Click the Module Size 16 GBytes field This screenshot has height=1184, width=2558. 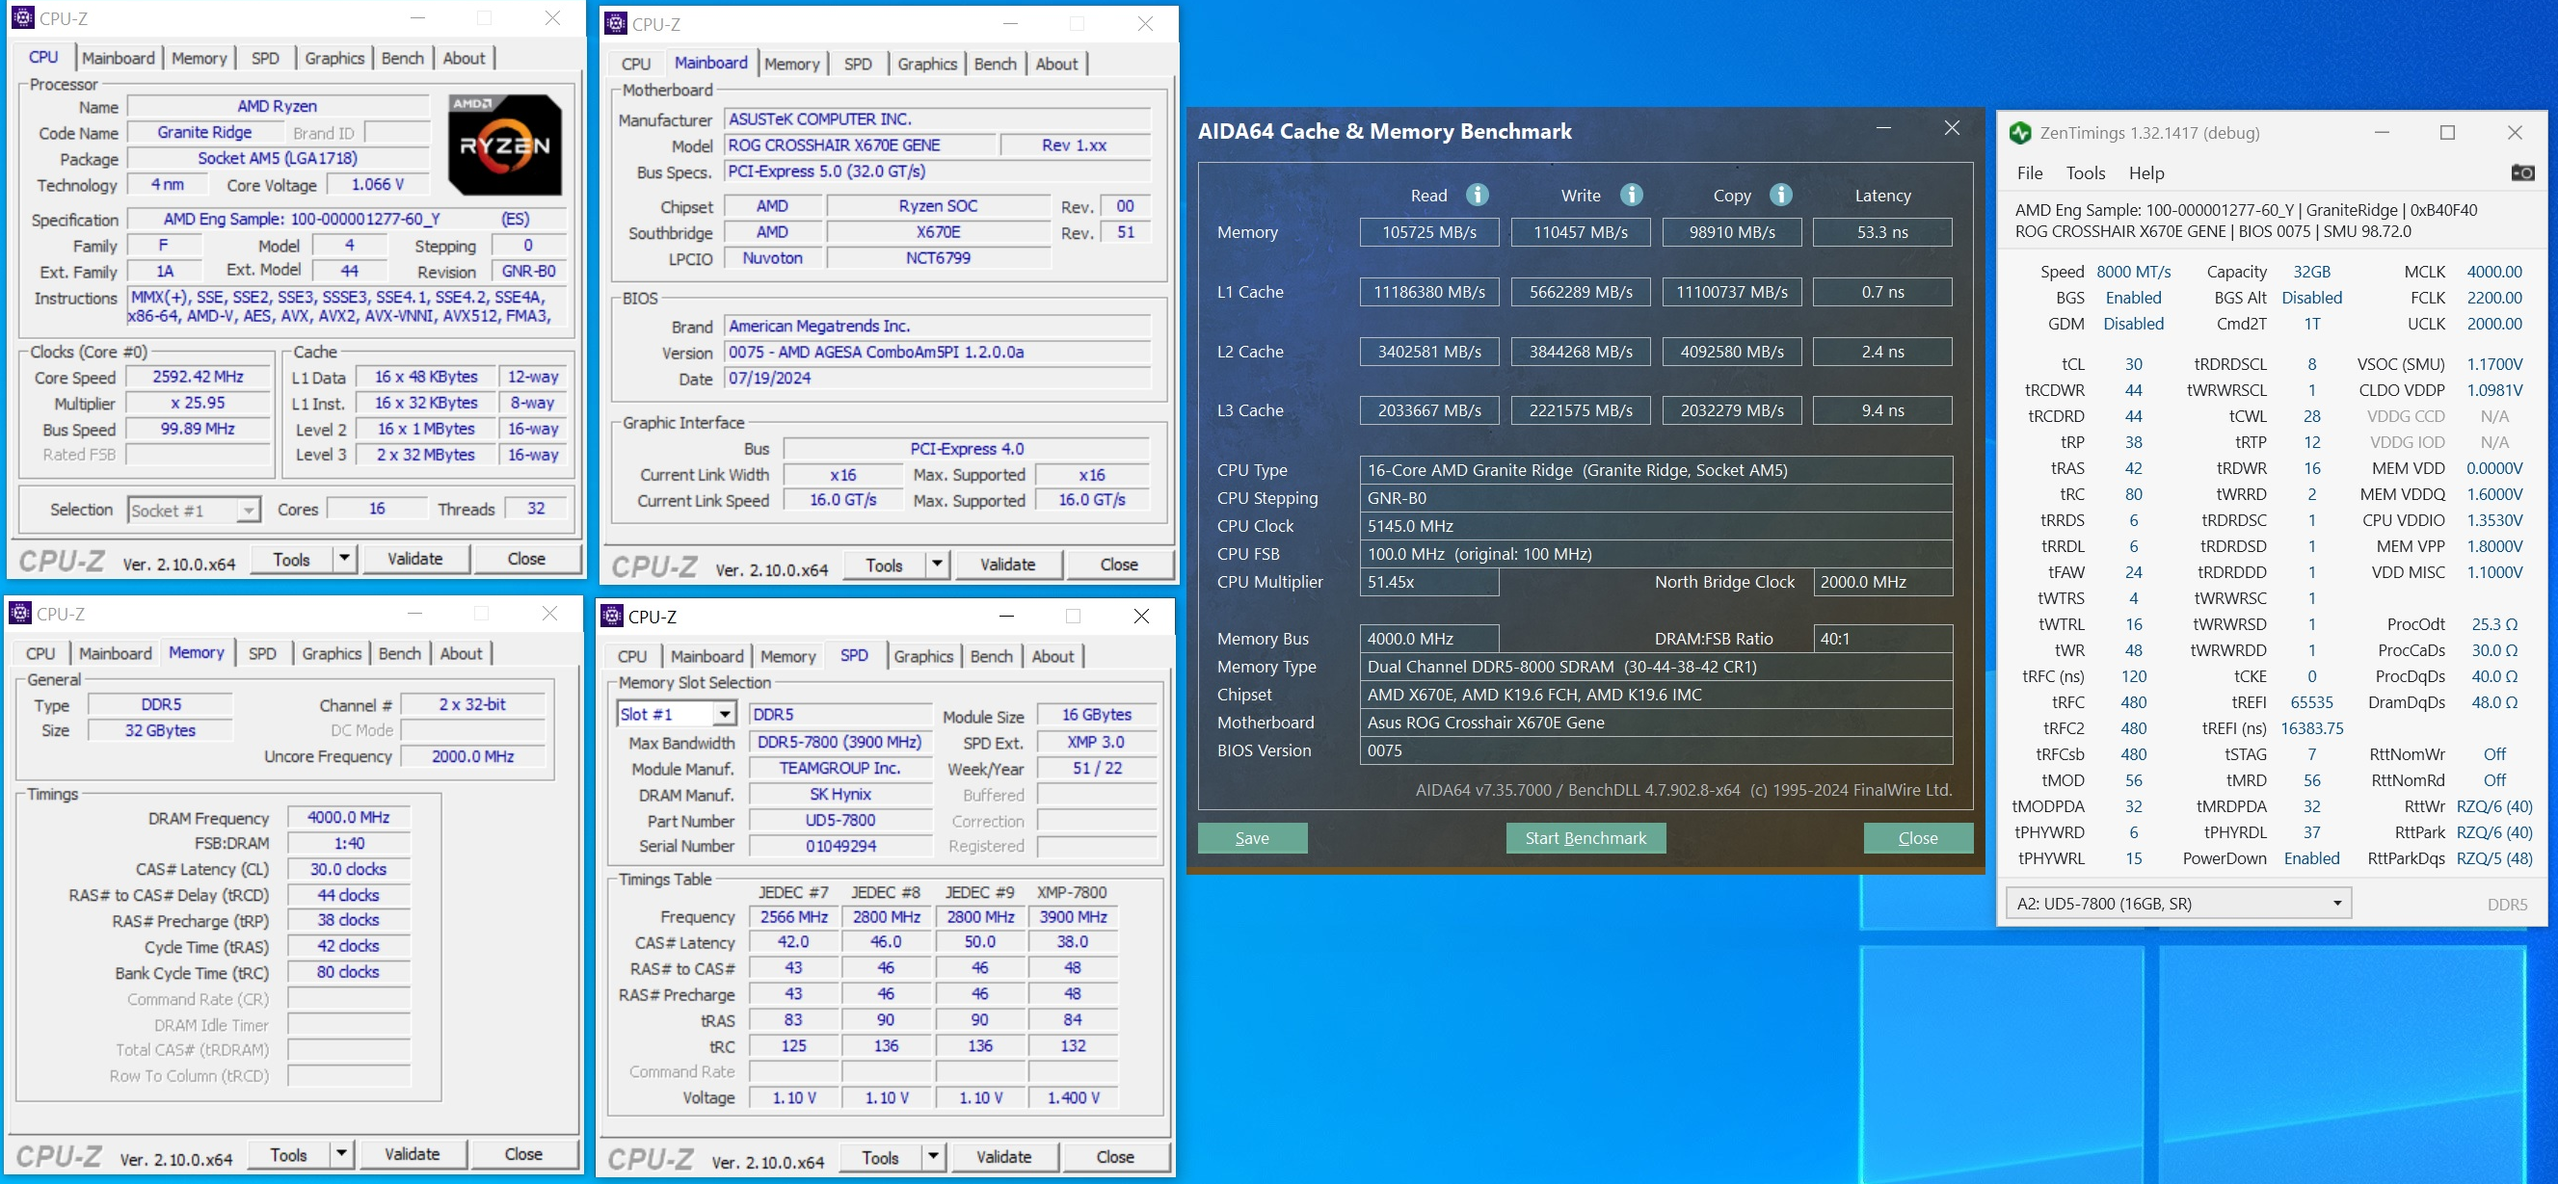[1096, 714]
